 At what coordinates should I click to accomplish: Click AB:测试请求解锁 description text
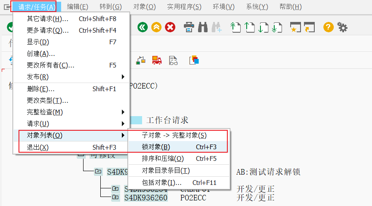click(x=268, y=172)
